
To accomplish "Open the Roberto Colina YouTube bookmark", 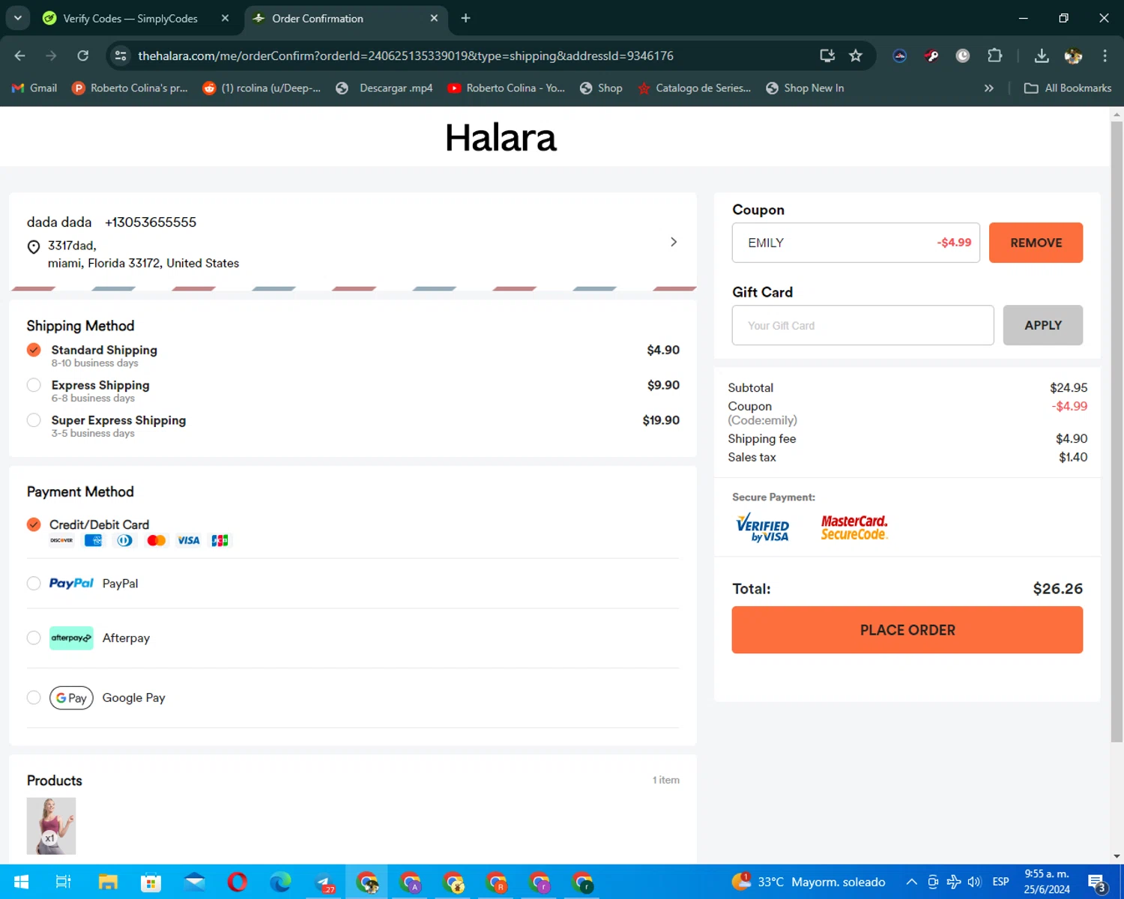I will [x=506, y=88].
